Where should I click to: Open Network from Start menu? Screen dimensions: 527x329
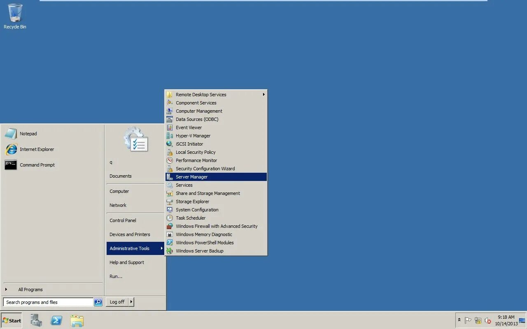[118, 205]
